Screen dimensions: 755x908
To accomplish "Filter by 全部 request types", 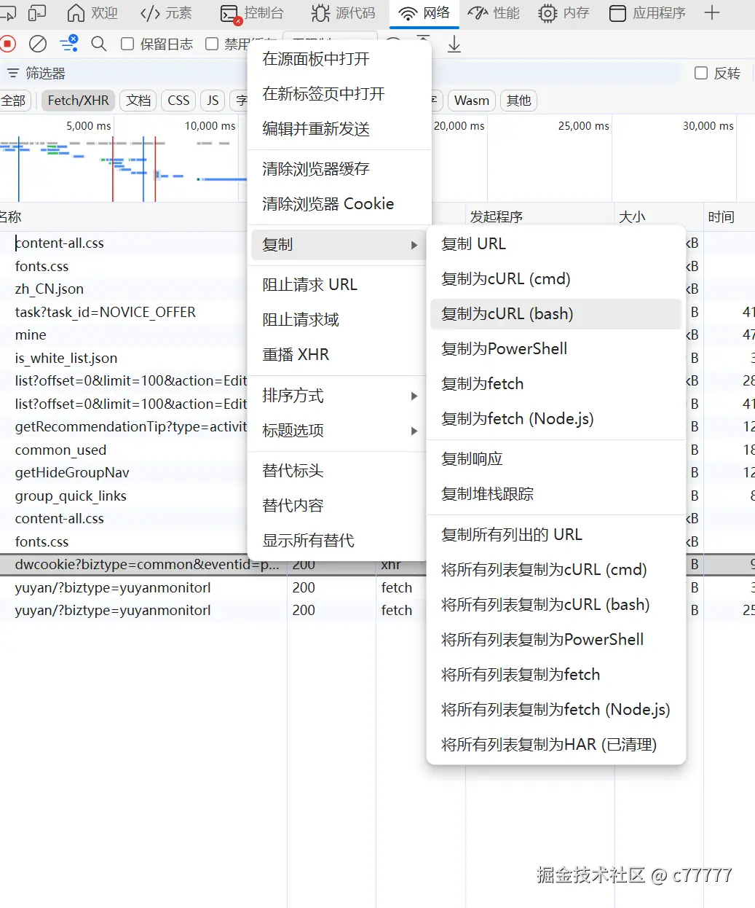I will point(13,101).
